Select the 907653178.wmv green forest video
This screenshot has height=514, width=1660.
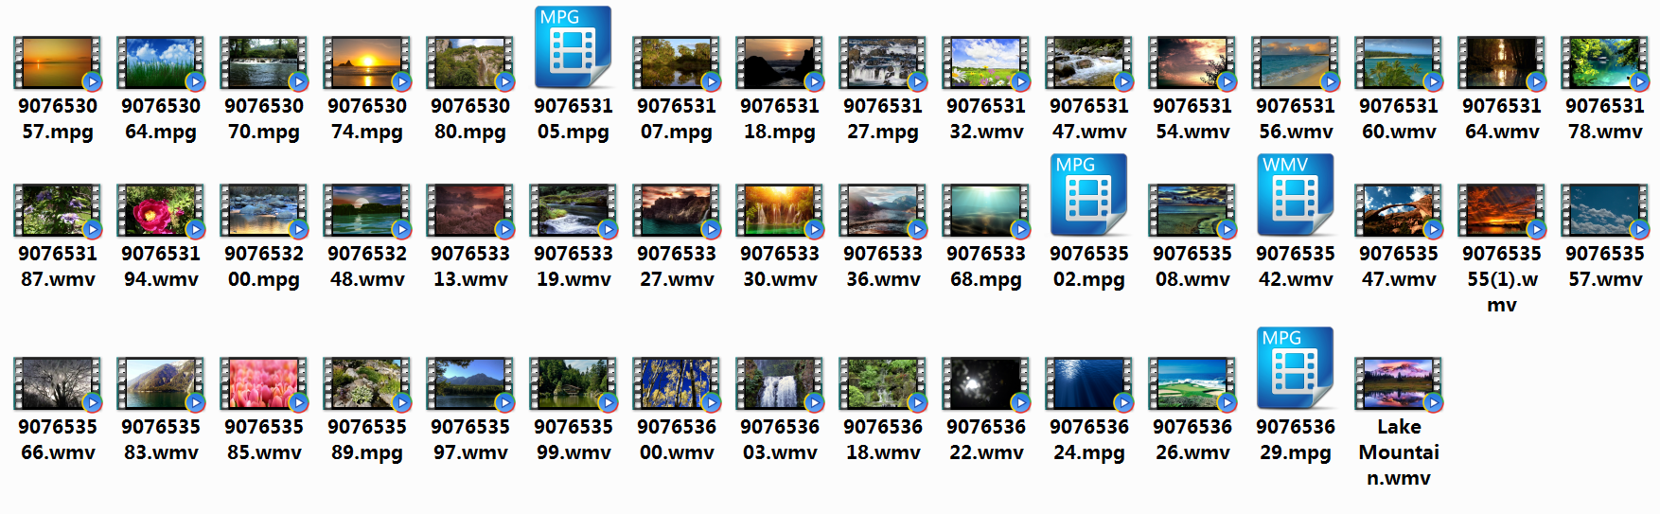click(x=1605, y=63)
